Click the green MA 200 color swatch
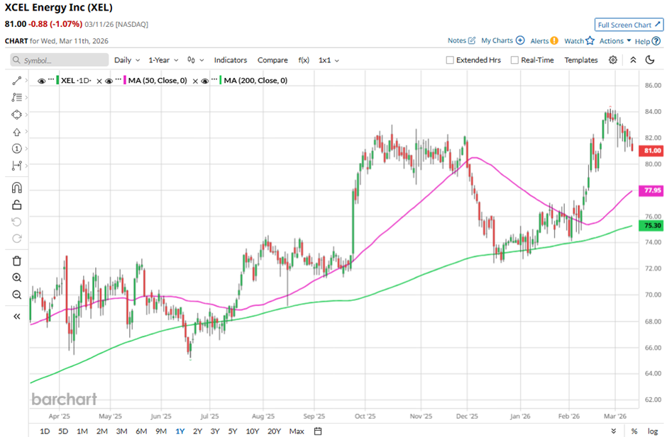 220,81
